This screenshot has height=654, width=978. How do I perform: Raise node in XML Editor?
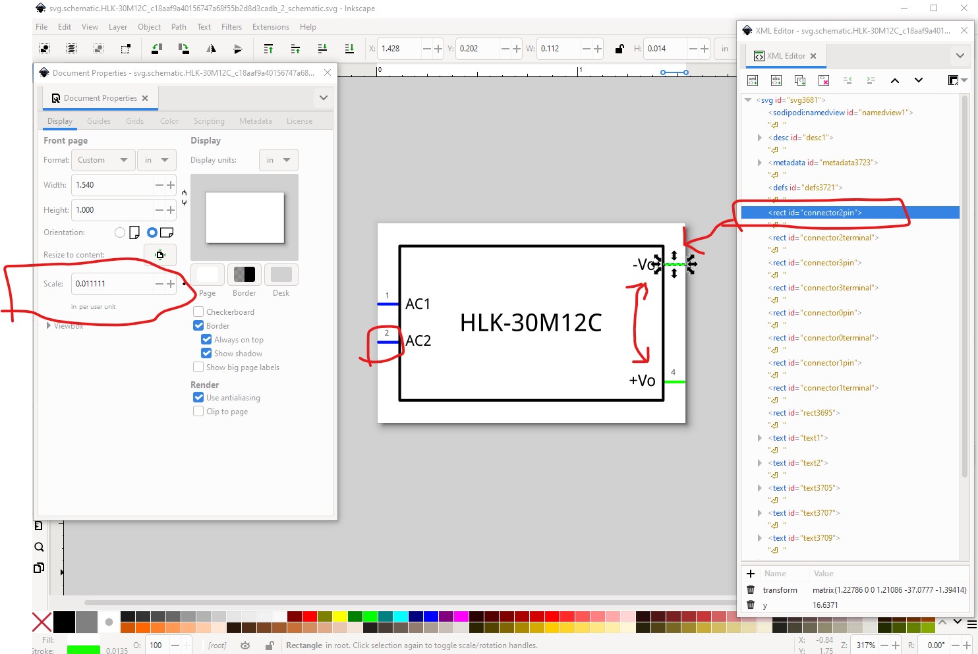click(x=895, y=80)
